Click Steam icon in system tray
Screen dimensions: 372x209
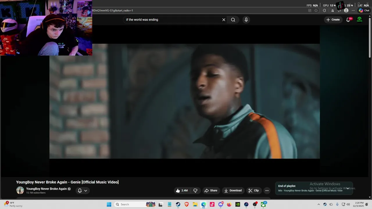click(x=325, y=204)
